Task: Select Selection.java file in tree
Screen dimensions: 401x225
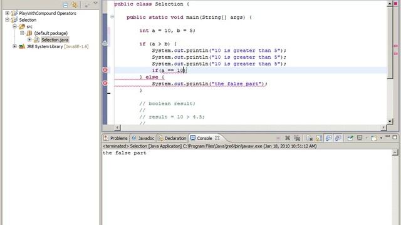Action: tap(55, 40)
